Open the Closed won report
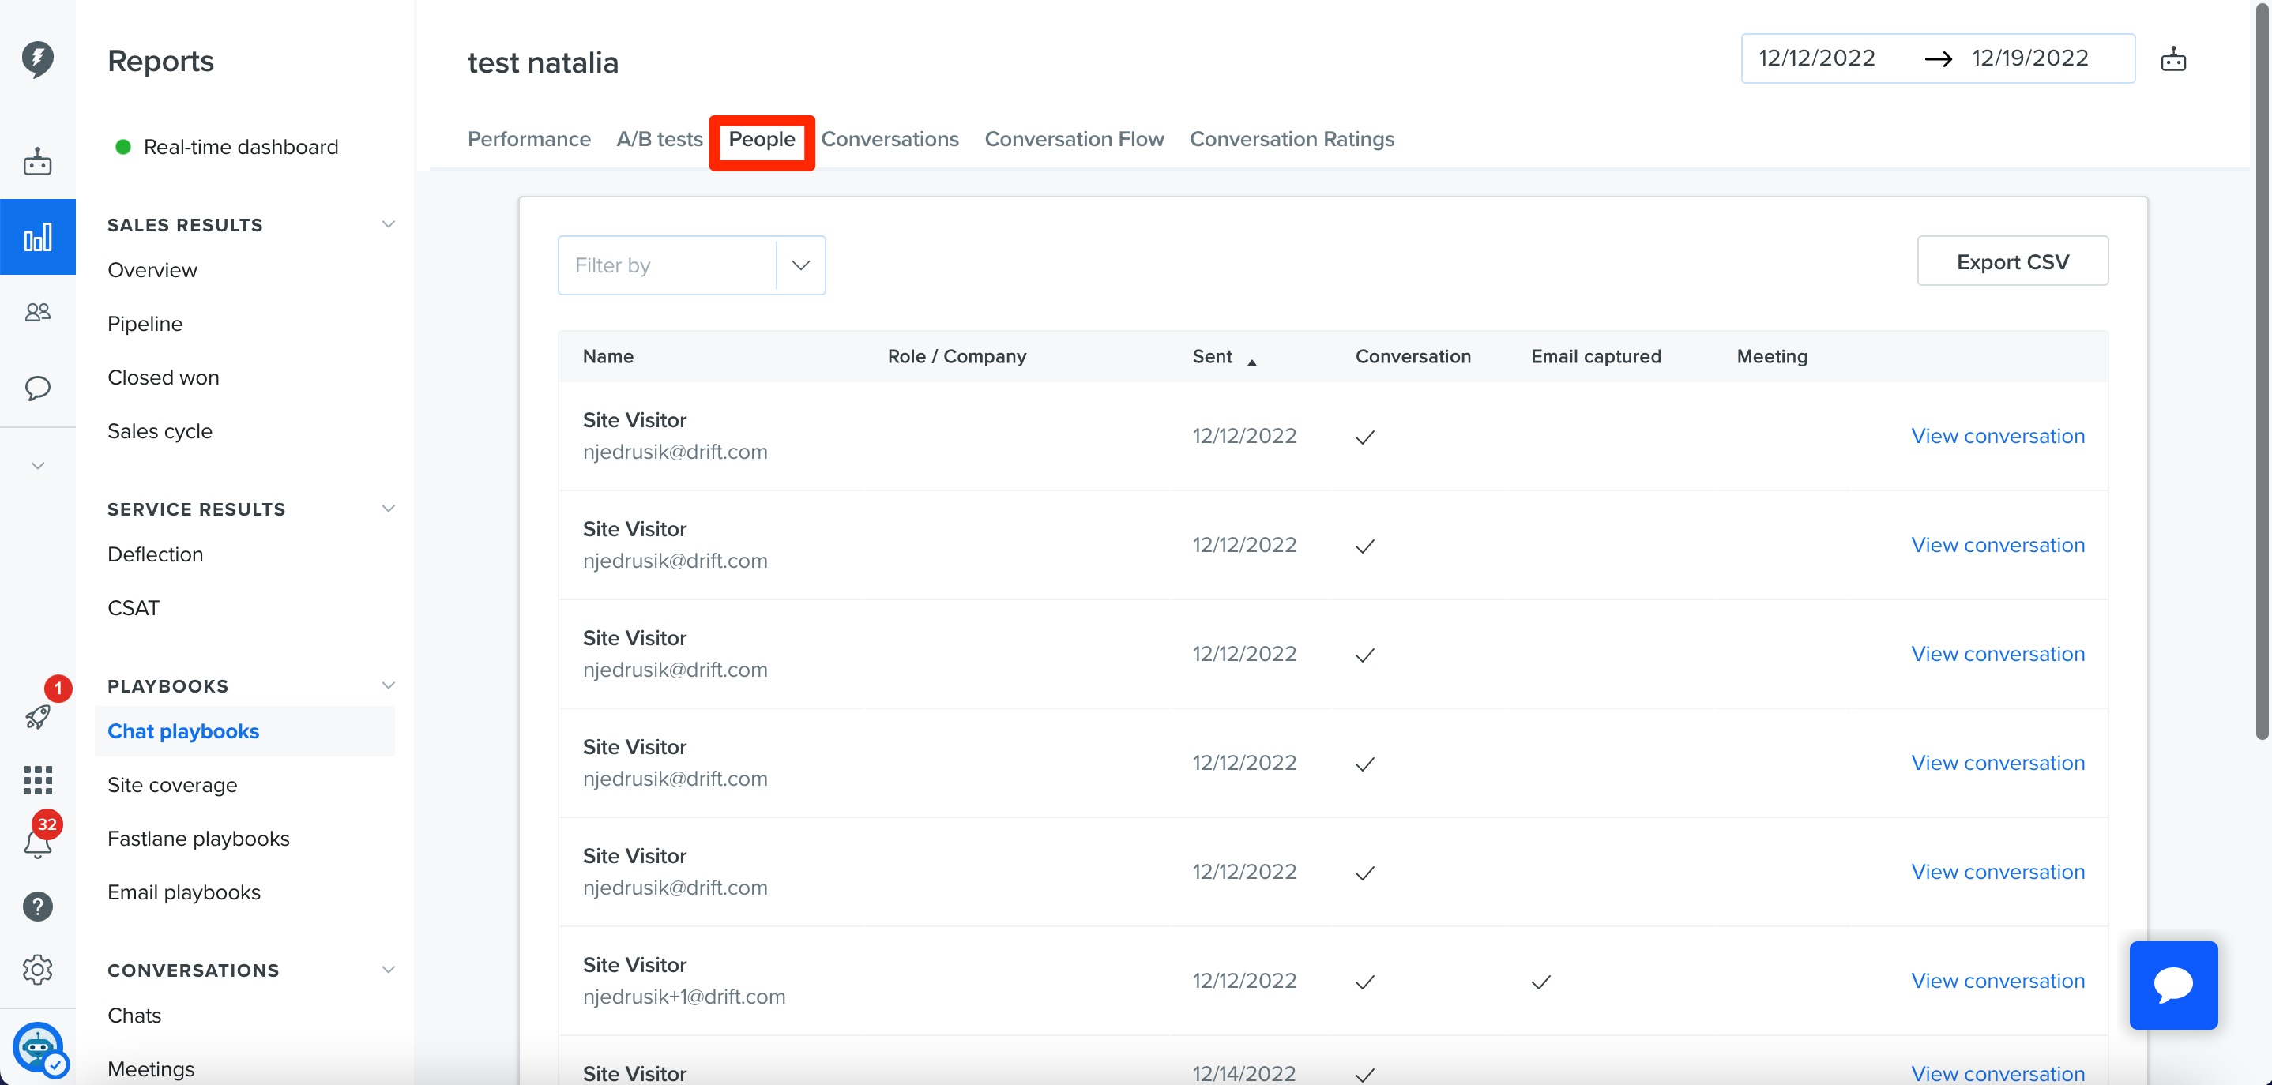2272x1085 pixels. pos(164,378)
